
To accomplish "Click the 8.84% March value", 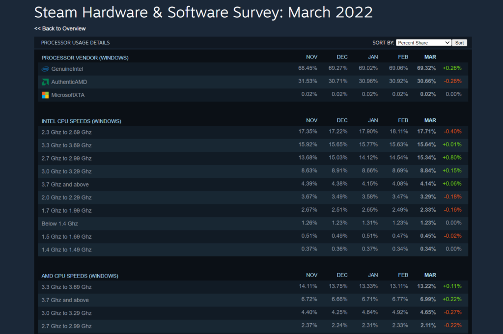I will click(428, 171).
